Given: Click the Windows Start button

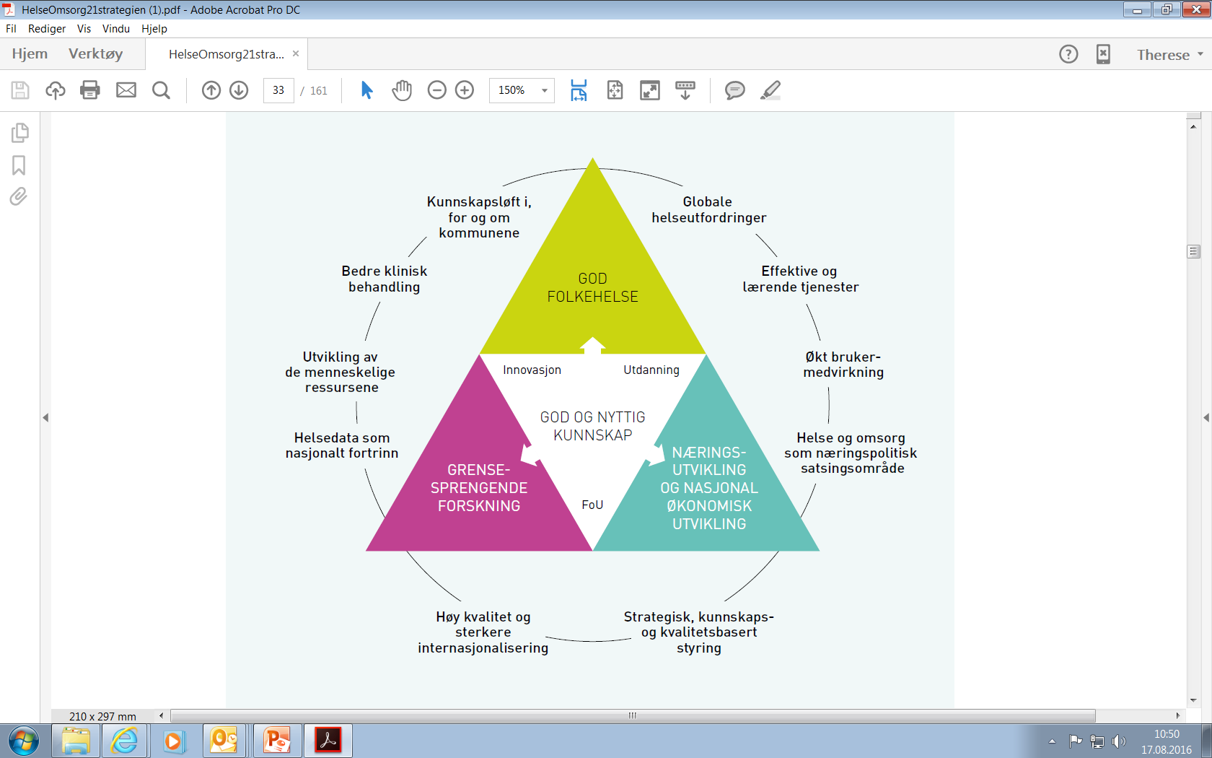Looking at the screenshot, I should [x=24, y=741].
